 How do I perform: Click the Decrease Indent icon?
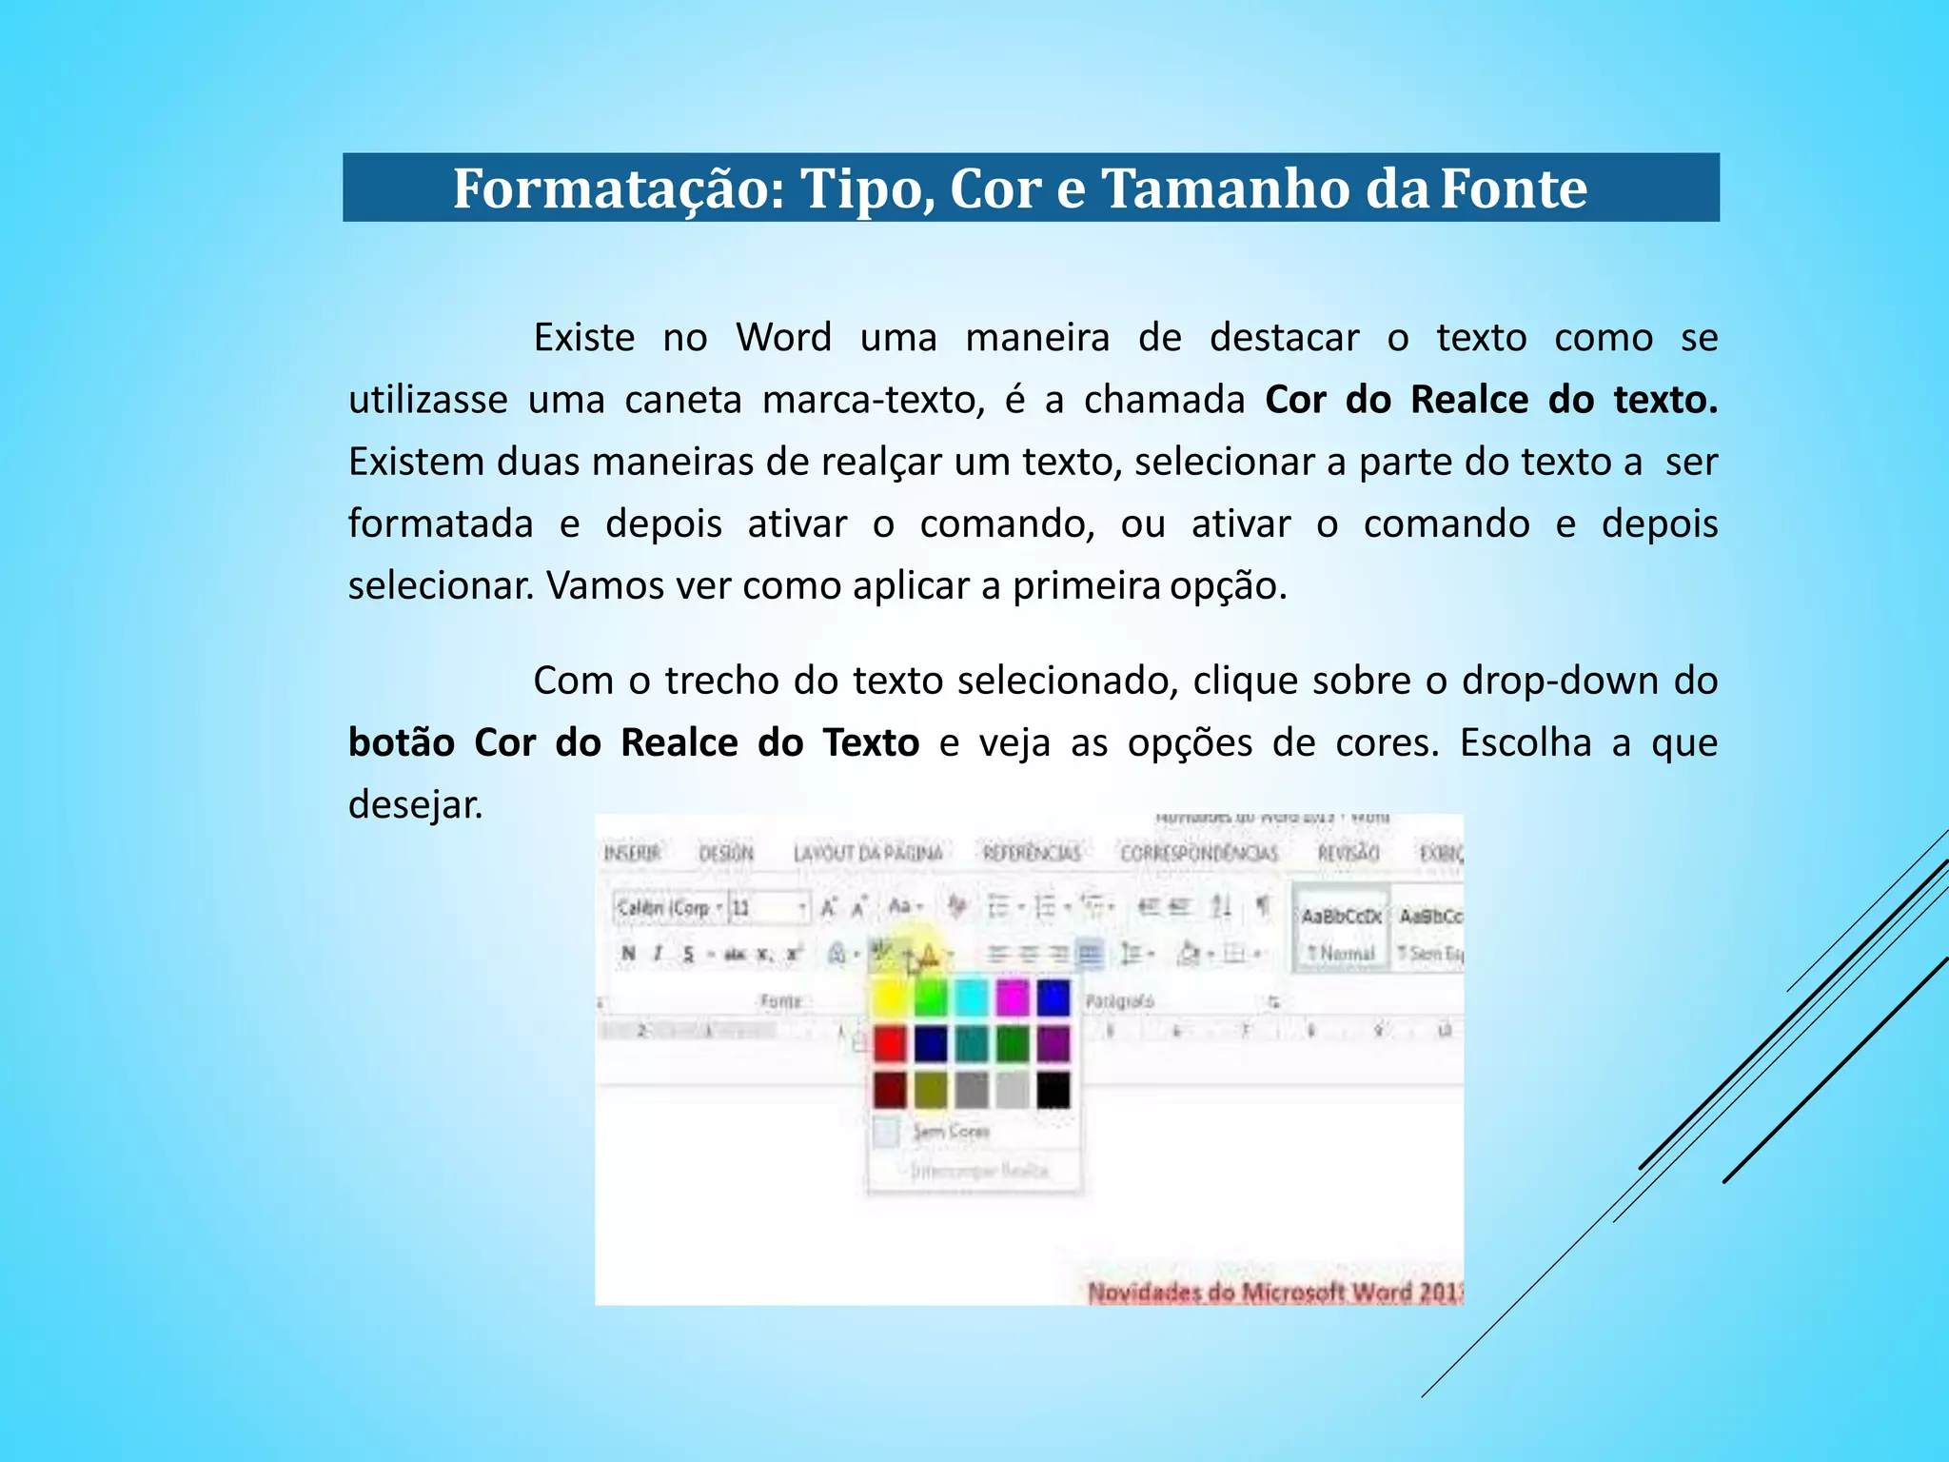pyautogui.click(x=1149, y=907)
